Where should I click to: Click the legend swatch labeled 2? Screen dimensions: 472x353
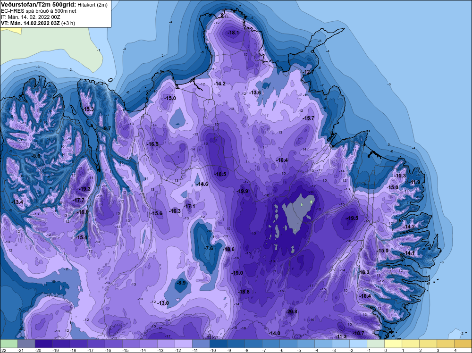428,344
